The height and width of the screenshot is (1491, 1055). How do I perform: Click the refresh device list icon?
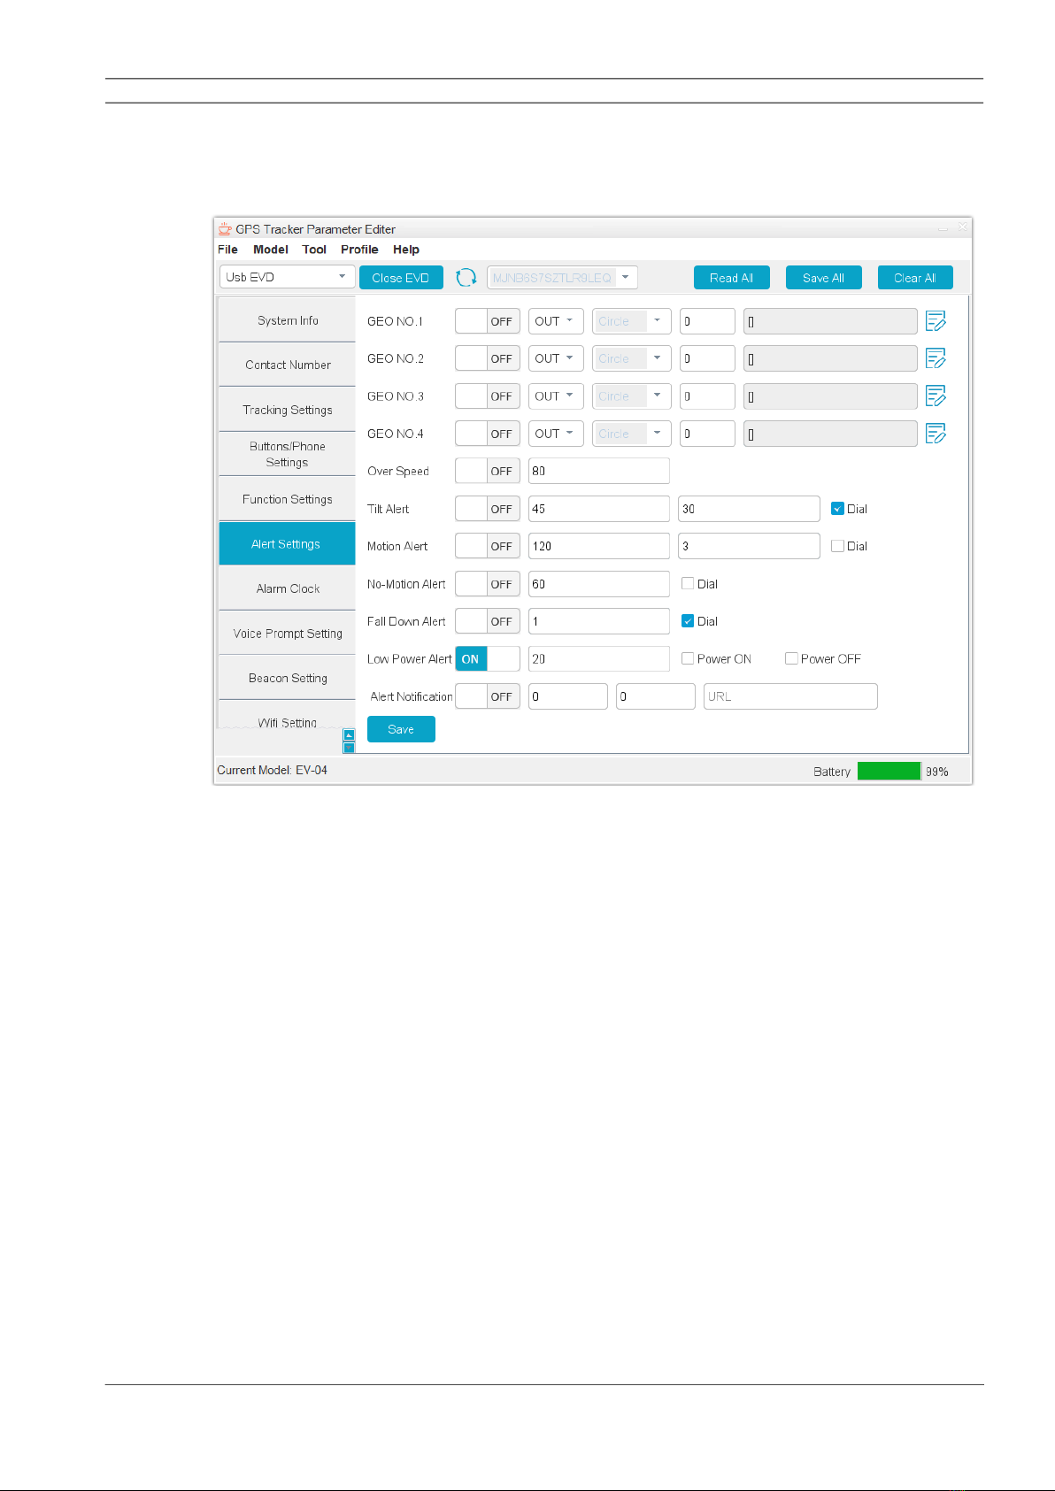tap(466, 278)
